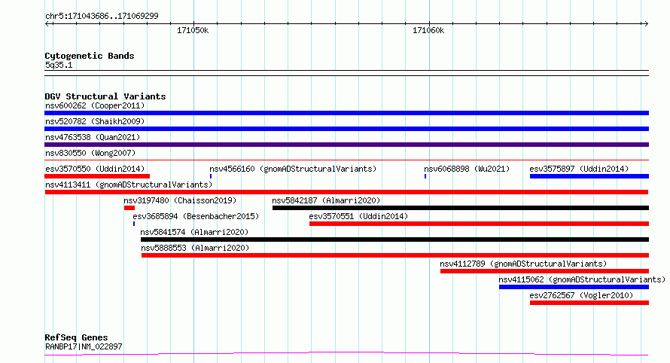Select the small blue nsv4566160 marker

tap(211, 176)
